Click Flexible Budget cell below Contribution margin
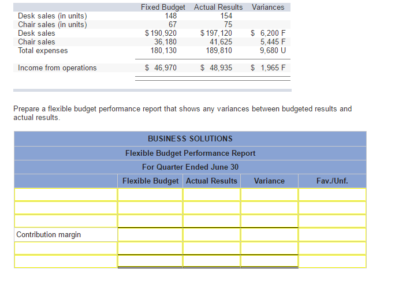Image resolution: width=395 pixels, height=292 pixels. coord(150,248)
